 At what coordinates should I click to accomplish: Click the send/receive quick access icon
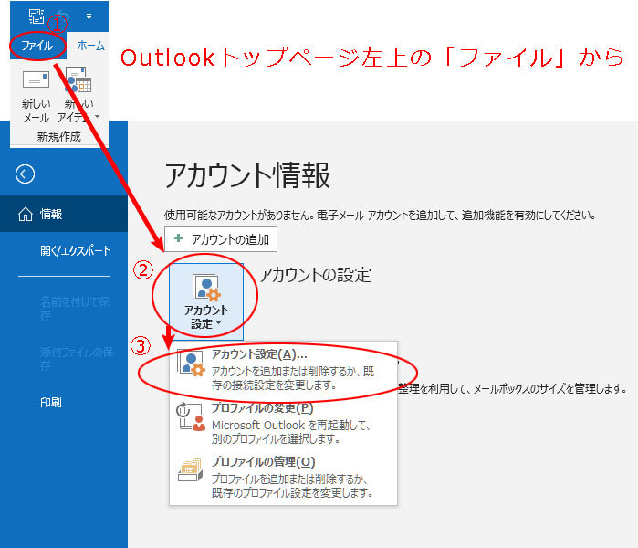[37, 16]
